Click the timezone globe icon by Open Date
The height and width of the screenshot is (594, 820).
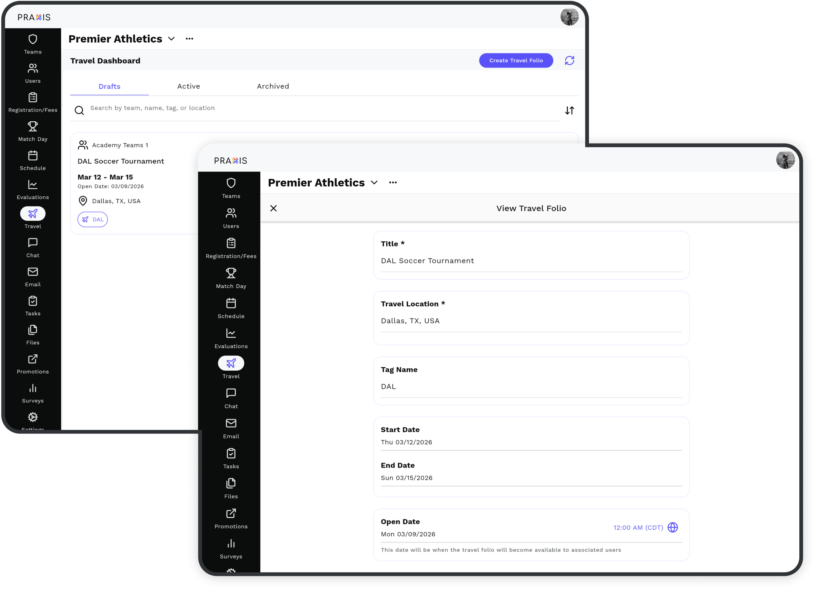[x=672, y=527]
